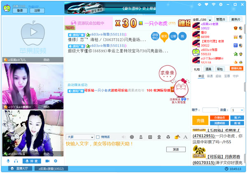This screenshot has height=173, width=247.
Task: Click the 赠予 recipient input field
Action: [x=210, y=110]
